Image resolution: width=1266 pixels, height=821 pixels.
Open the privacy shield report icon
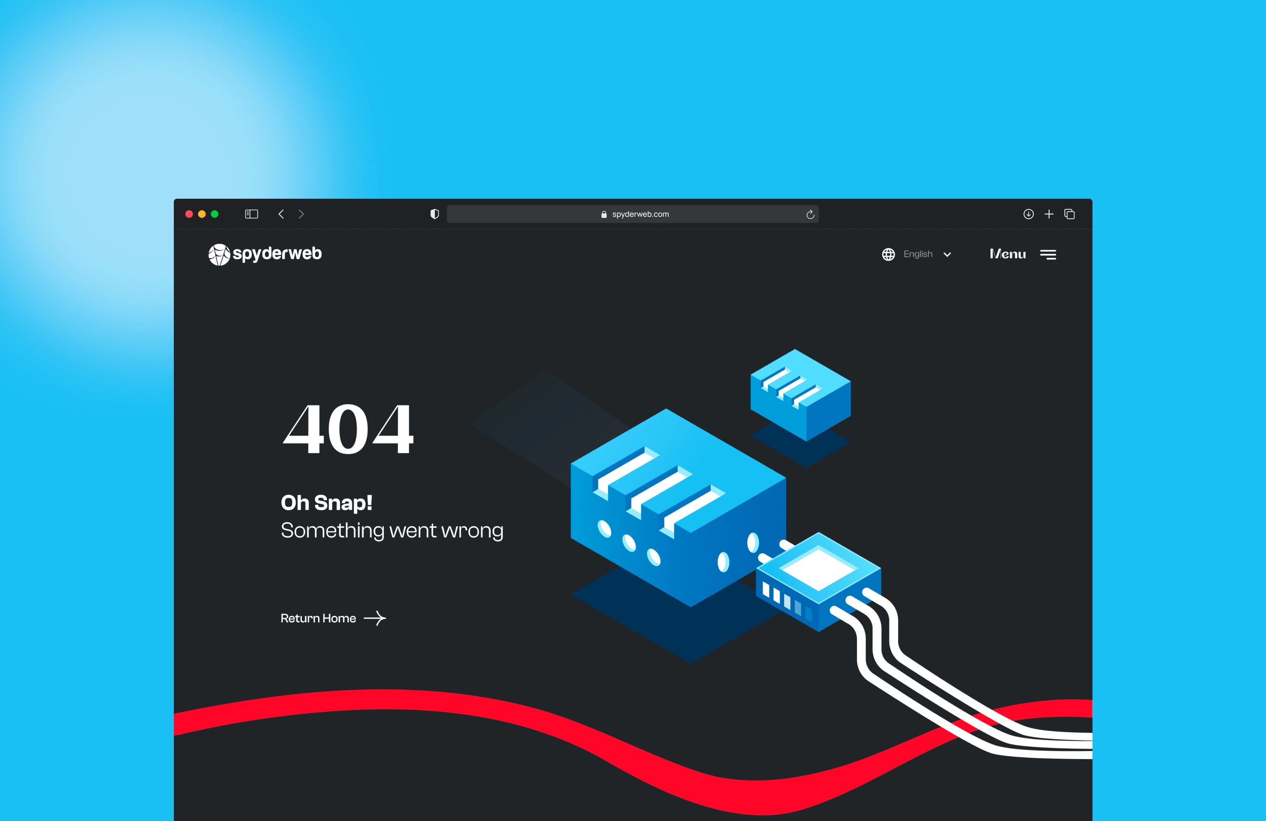435,214
